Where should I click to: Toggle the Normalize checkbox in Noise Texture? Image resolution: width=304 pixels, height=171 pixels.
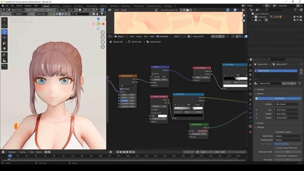point(121,89)
